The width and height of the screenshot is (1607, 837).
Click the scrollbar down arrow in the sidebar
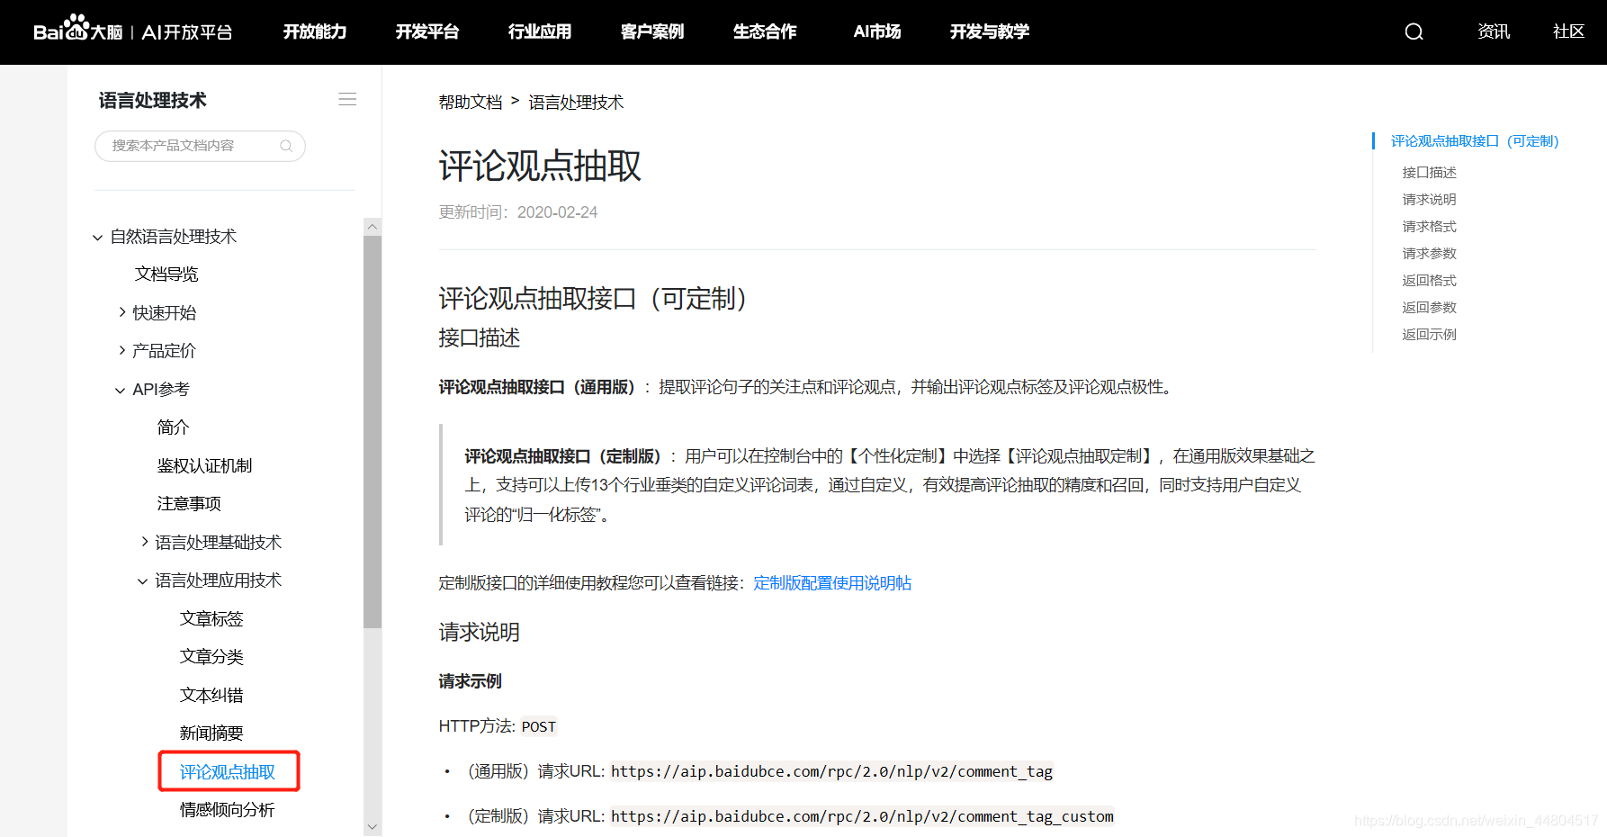click(372, 825)
